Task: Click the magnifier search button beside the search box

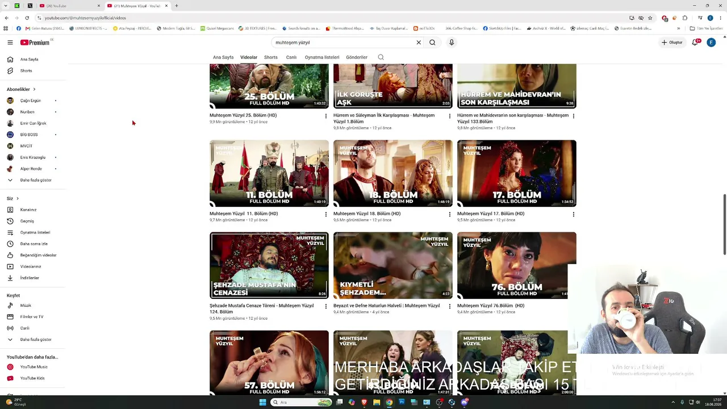Action: [432, 43]
